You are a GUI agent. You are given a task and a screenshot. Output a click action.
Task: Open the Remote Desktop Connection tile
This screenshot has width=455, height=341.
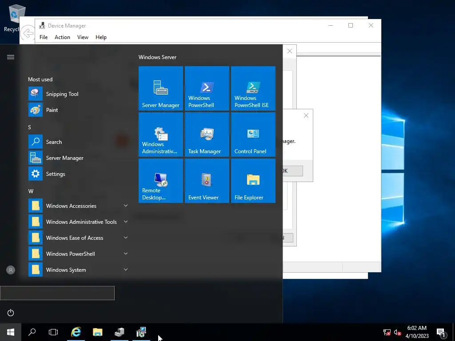click(x=161, y=181)
